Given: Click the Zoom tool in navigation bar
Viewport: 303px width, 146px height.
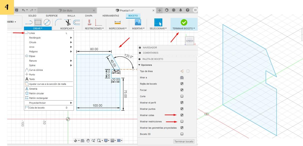Looking at the screenshot, I should 93,141.
